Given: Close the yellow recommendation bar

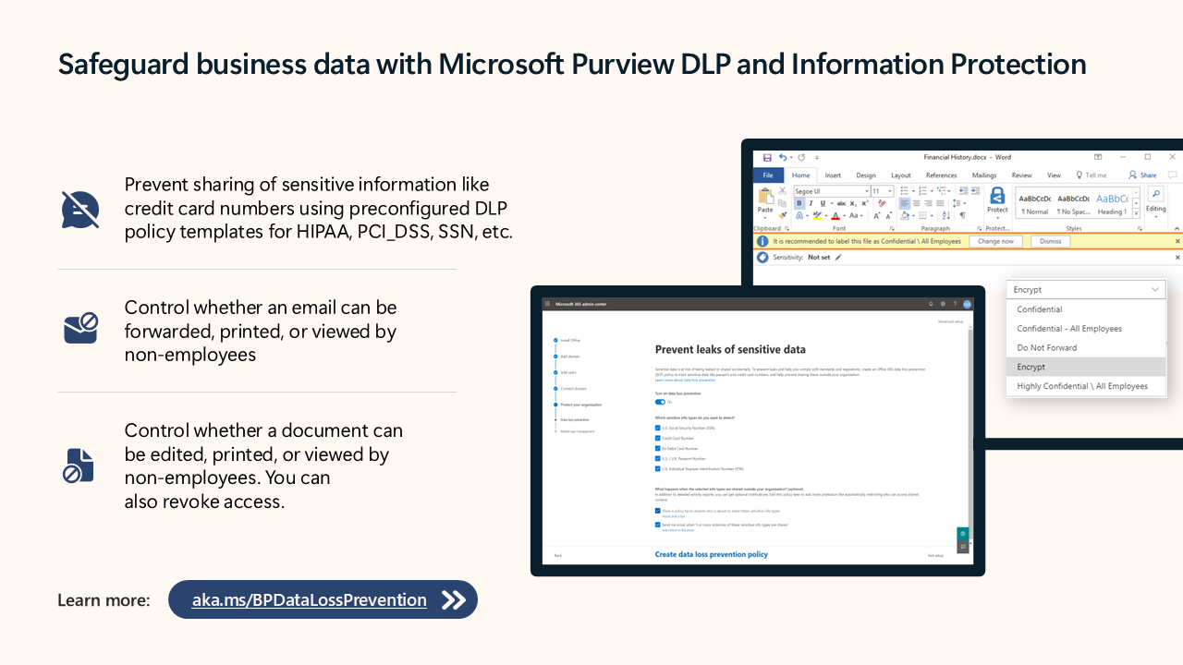Looking at the screenshot, I should (x=1177, y=241).
